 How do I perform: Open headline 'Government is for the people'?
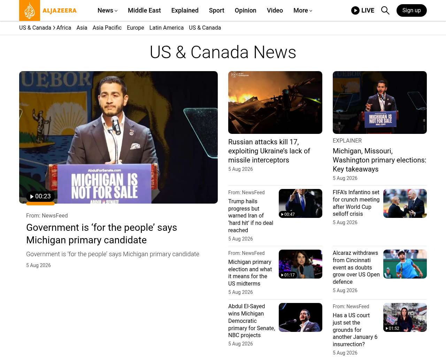tap(101, 234)
